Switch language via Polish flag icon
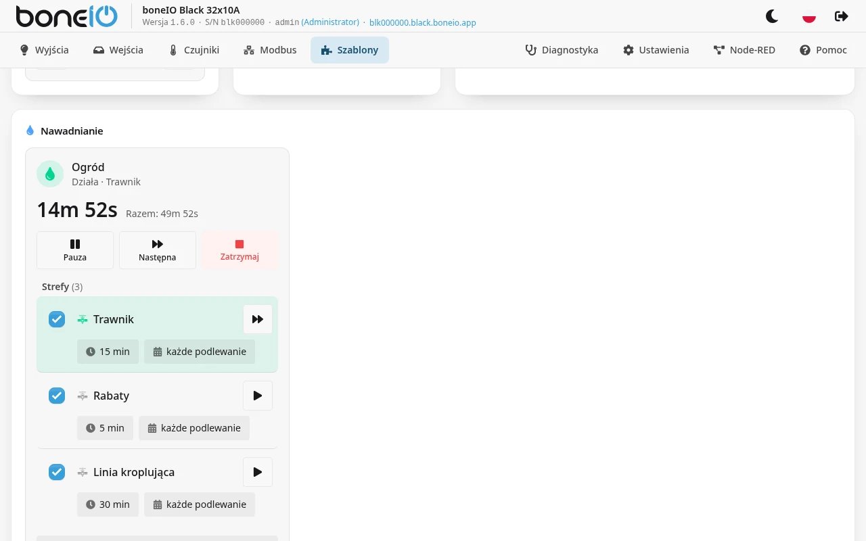Image resolution: width=866 pixels, height=541 pixels. point(808,16)
